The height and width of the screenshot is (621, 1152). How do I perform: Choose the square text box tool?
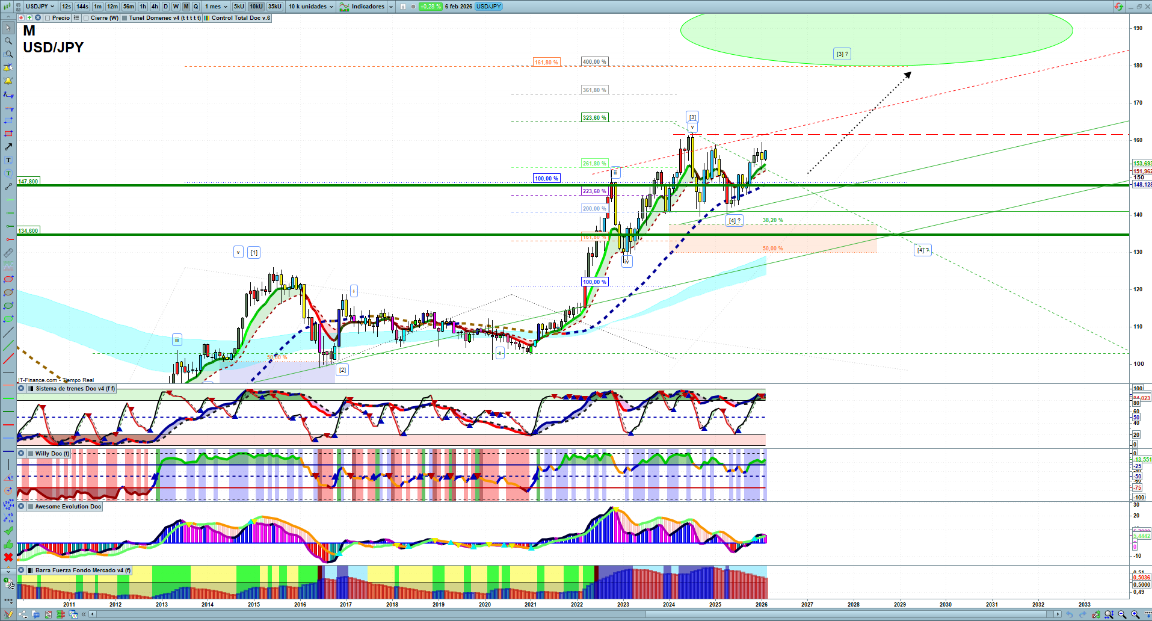coord(8,160)
